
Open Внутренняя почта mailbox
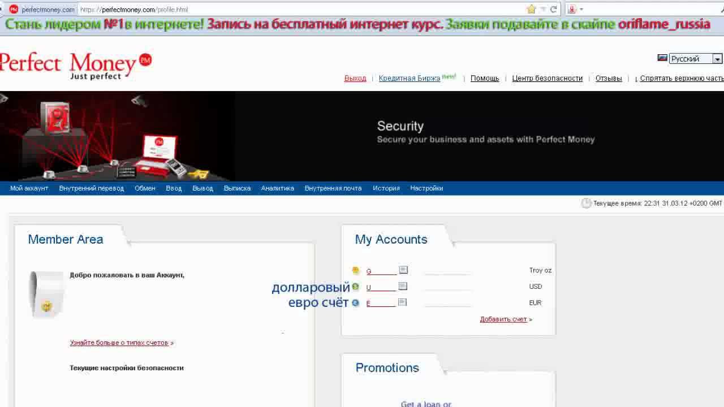coord(333,188)
